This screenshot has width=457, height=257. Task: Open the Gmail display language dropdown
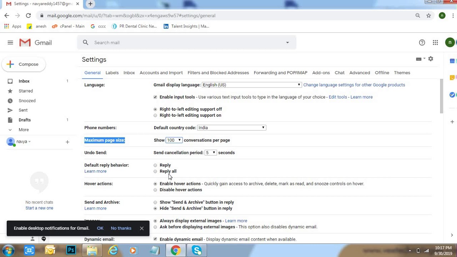click(x=252, y=85)
